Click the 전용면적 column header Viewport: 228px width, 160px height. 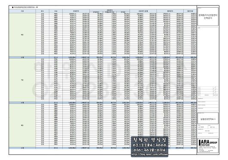76,11
